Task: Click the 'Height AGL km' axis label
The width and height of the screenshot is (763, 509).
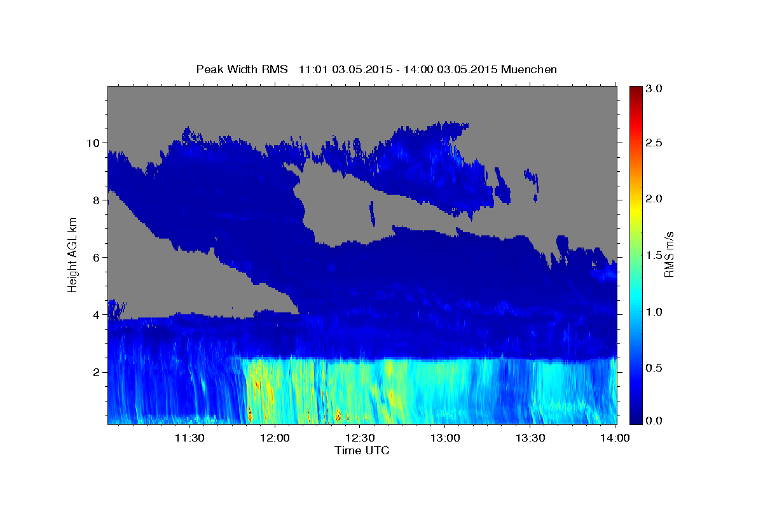Action: pos(72,254)
